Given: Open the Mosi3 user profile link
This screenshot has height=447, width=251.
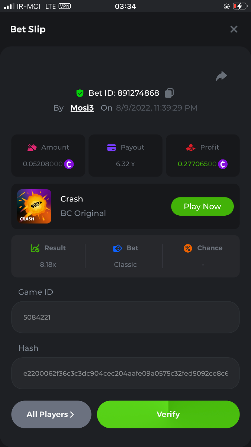Looking at the screenshot, I should 82,108.
